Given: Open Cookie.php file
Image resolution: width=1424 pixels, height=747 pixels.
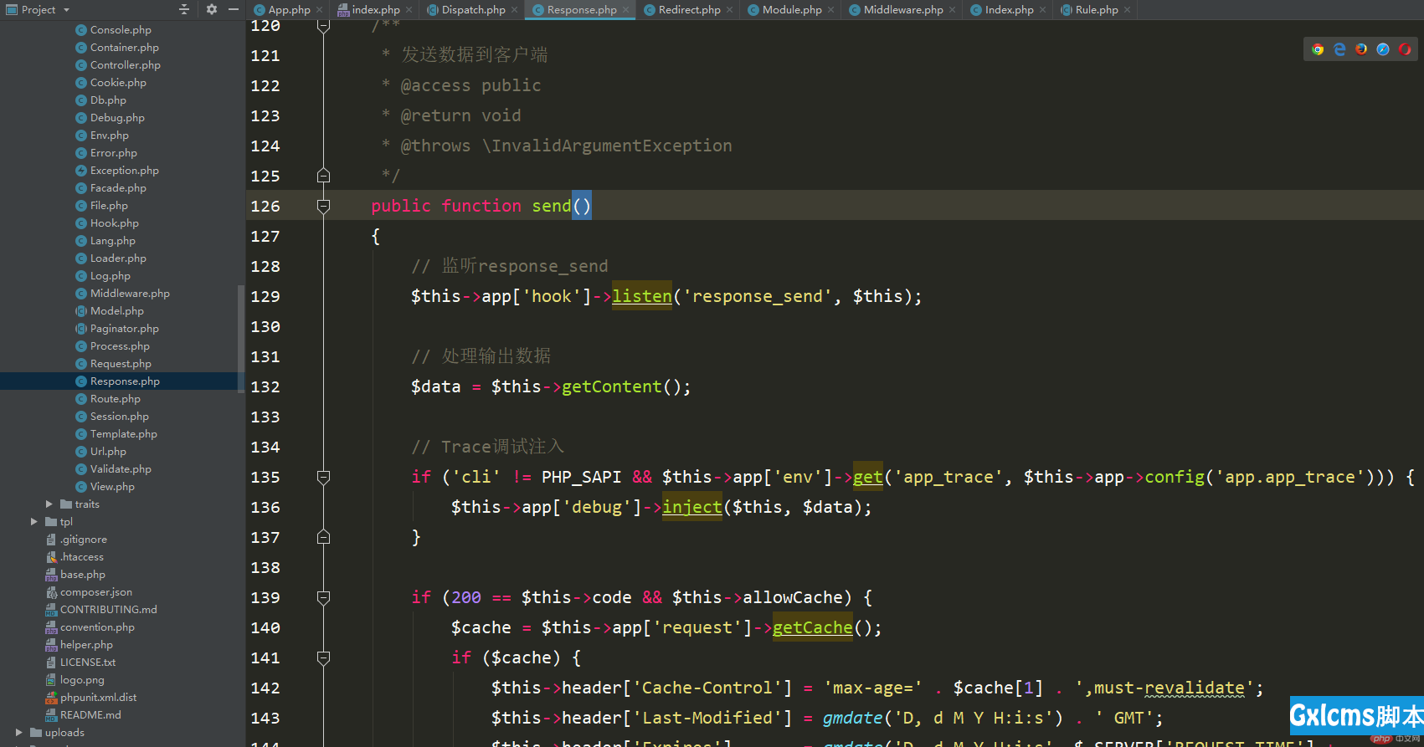Looking at the screenshot, I should [x=118, y=83].
